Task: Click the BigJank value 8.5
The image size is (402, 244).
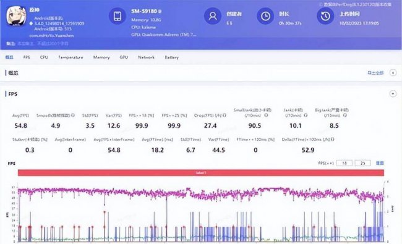Action: click(334, 126)
